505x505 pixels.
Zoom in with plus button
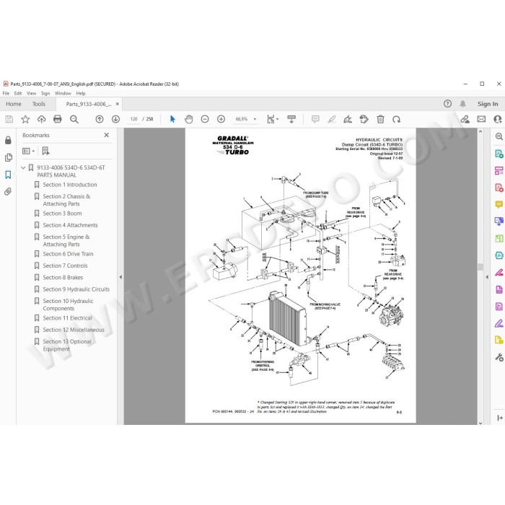coord(221,119)
